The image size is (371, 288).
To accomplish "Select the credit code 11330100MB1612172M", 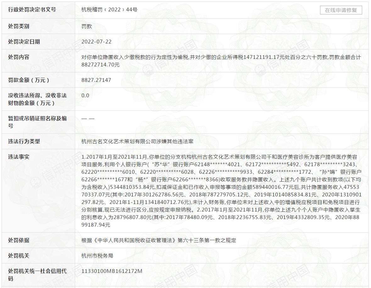I will (112, 271).
